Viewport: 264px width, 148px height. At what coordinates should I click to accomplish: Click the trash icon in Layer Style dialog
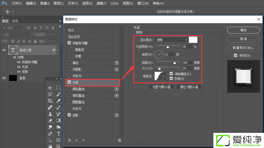click(120, 140)
